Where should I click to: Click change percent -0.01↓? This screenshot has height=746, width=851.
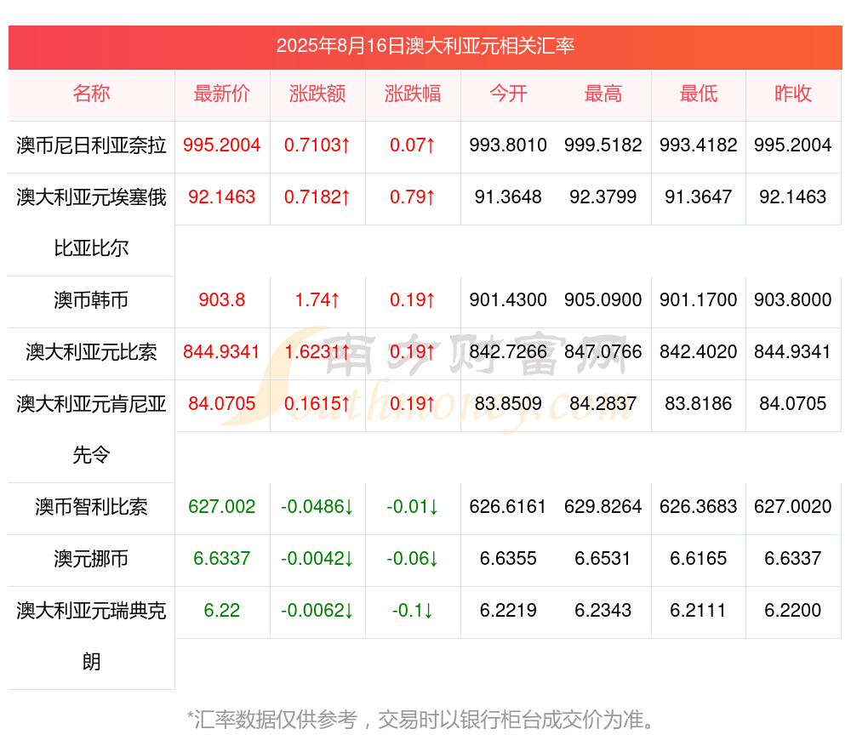[x=413, y=506]
